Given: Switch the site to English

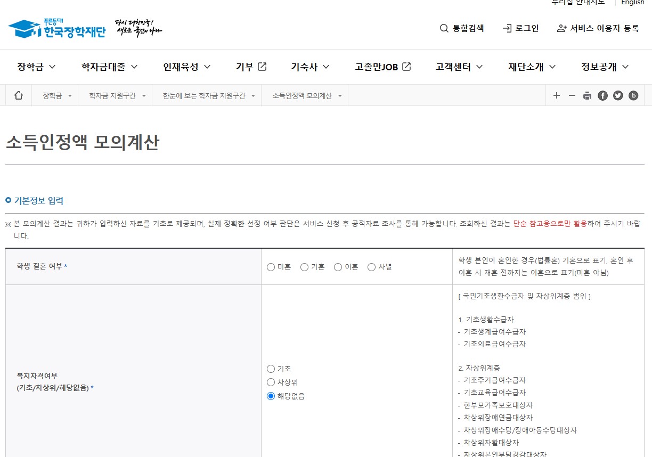Looking at the screenshot, I should pos(632,3).
